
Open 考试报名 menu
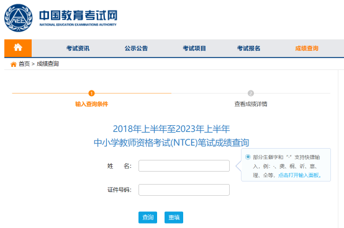click(x=248, y=48)
